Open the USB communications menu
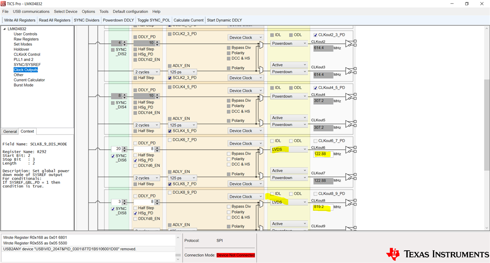The width and height of the screenshot is (490, 263). coord(31,12)
